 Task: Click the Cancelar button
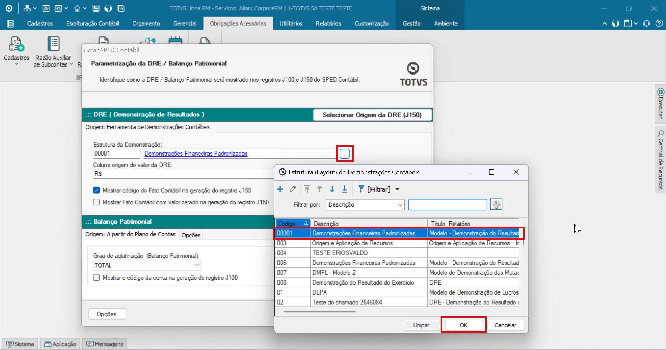505,325
